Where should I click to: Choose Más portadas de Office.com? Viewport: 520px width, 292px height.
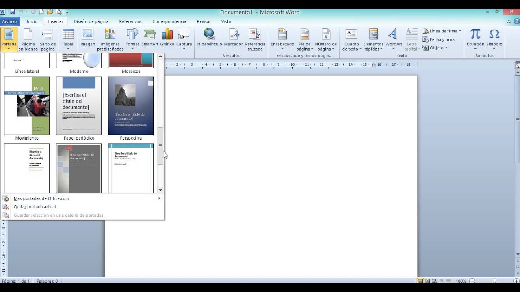click(82, 198)
